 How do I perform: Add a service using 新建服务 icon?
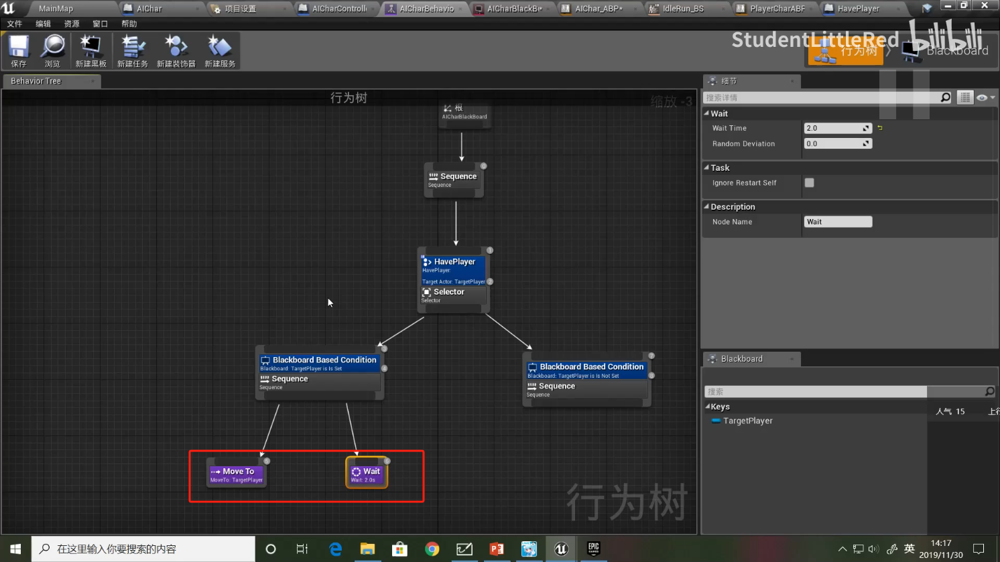[219, 47]
